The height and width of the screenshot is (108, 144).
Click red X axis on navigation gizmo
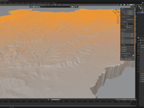[118, 12]
